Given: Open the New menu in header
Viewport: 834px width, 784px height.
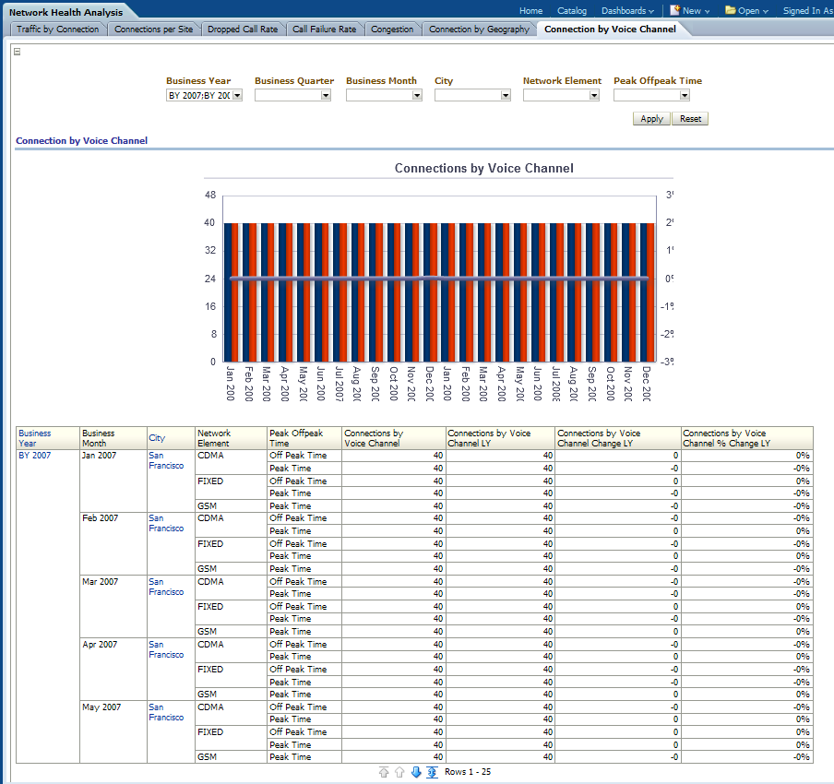Looking at the screenshot, I should click(689, 11).
